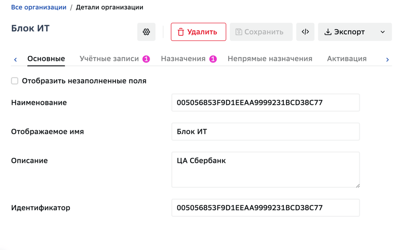393x250 pixels.
Task: Expand the Экспорт dropdown arrow
Action: click(383, 32)
